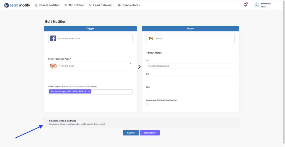The height and width of the screenshot is (147, 285).
Task: Click the Bcc input field
Action: (x=190, y=93)
